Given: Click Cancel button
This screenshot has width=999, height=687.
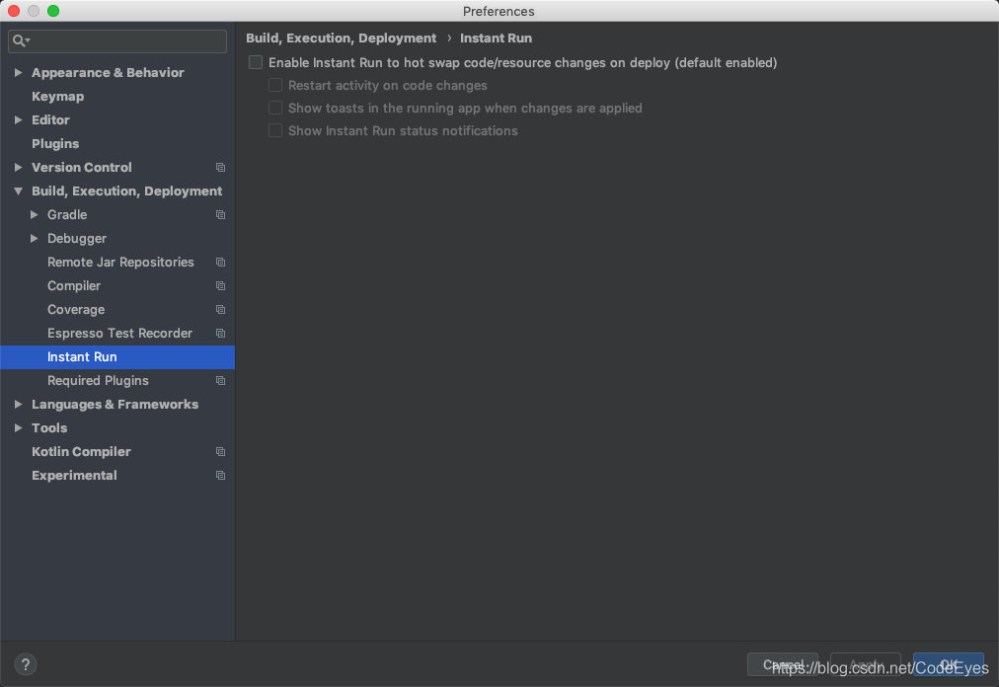Looking at the screenshot, I should click(783, 664).
